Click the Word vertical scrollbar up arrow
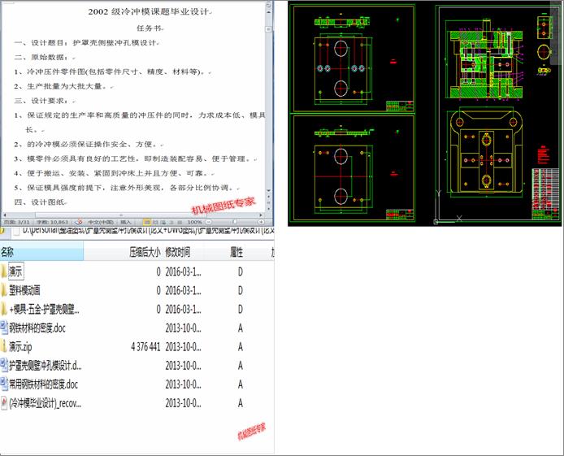The height and width of the screenshot is (456, 564). [268, 11]
